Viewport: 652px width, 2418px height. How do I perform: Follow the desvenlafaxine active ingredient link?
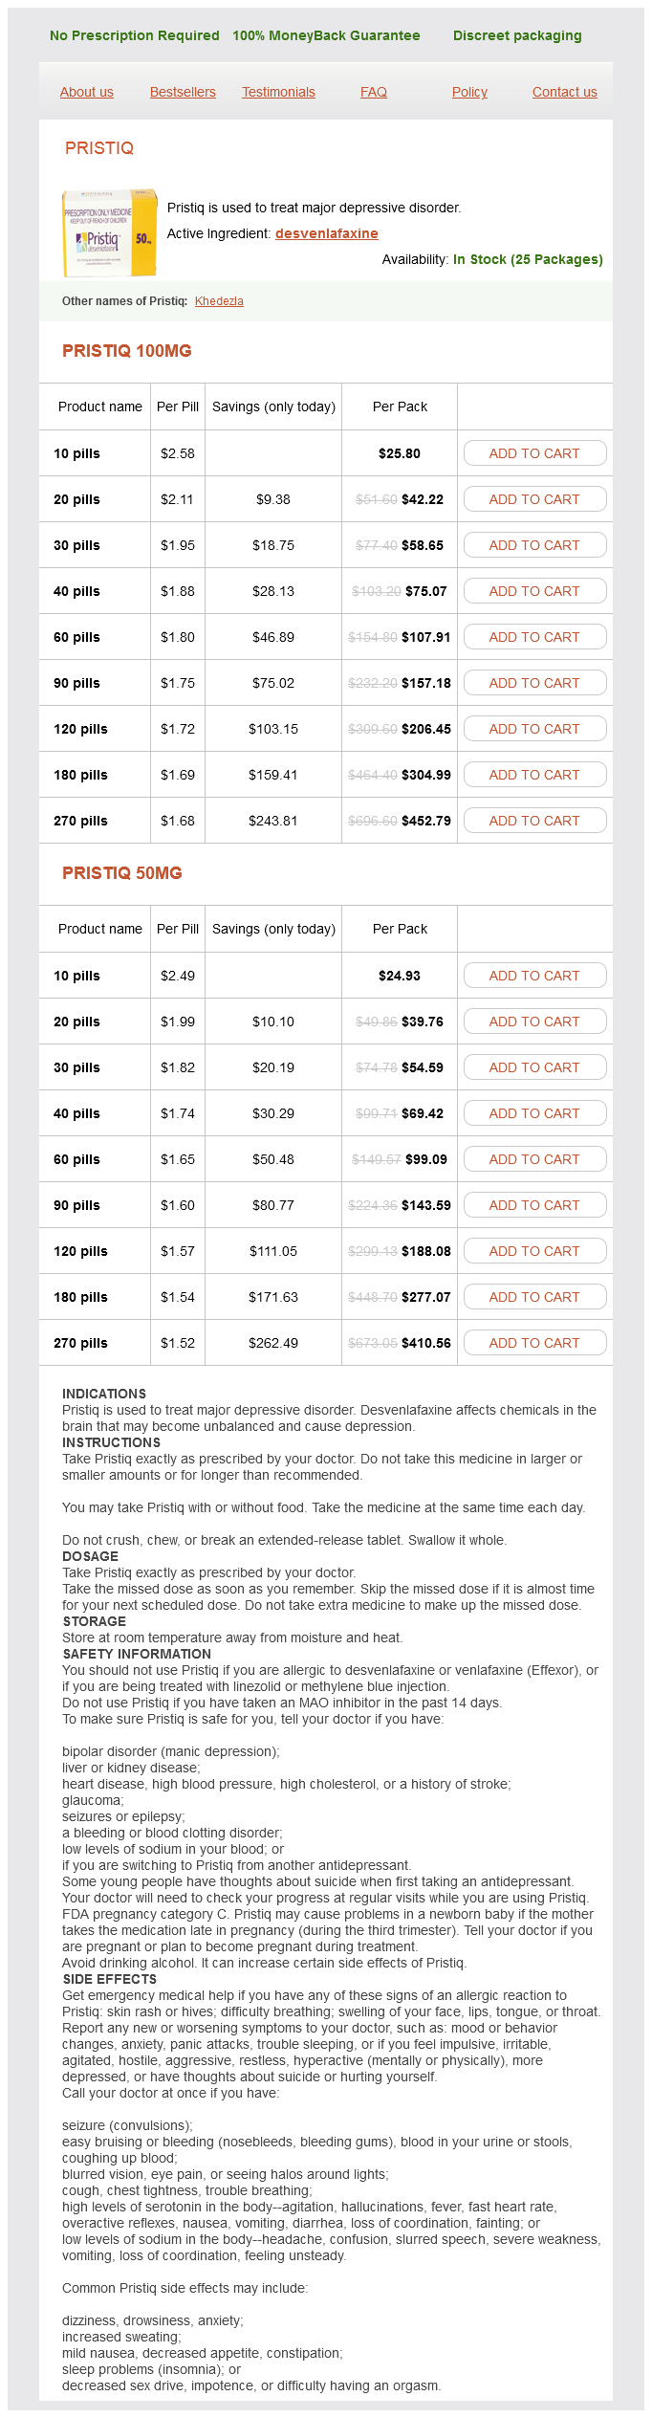326,233
